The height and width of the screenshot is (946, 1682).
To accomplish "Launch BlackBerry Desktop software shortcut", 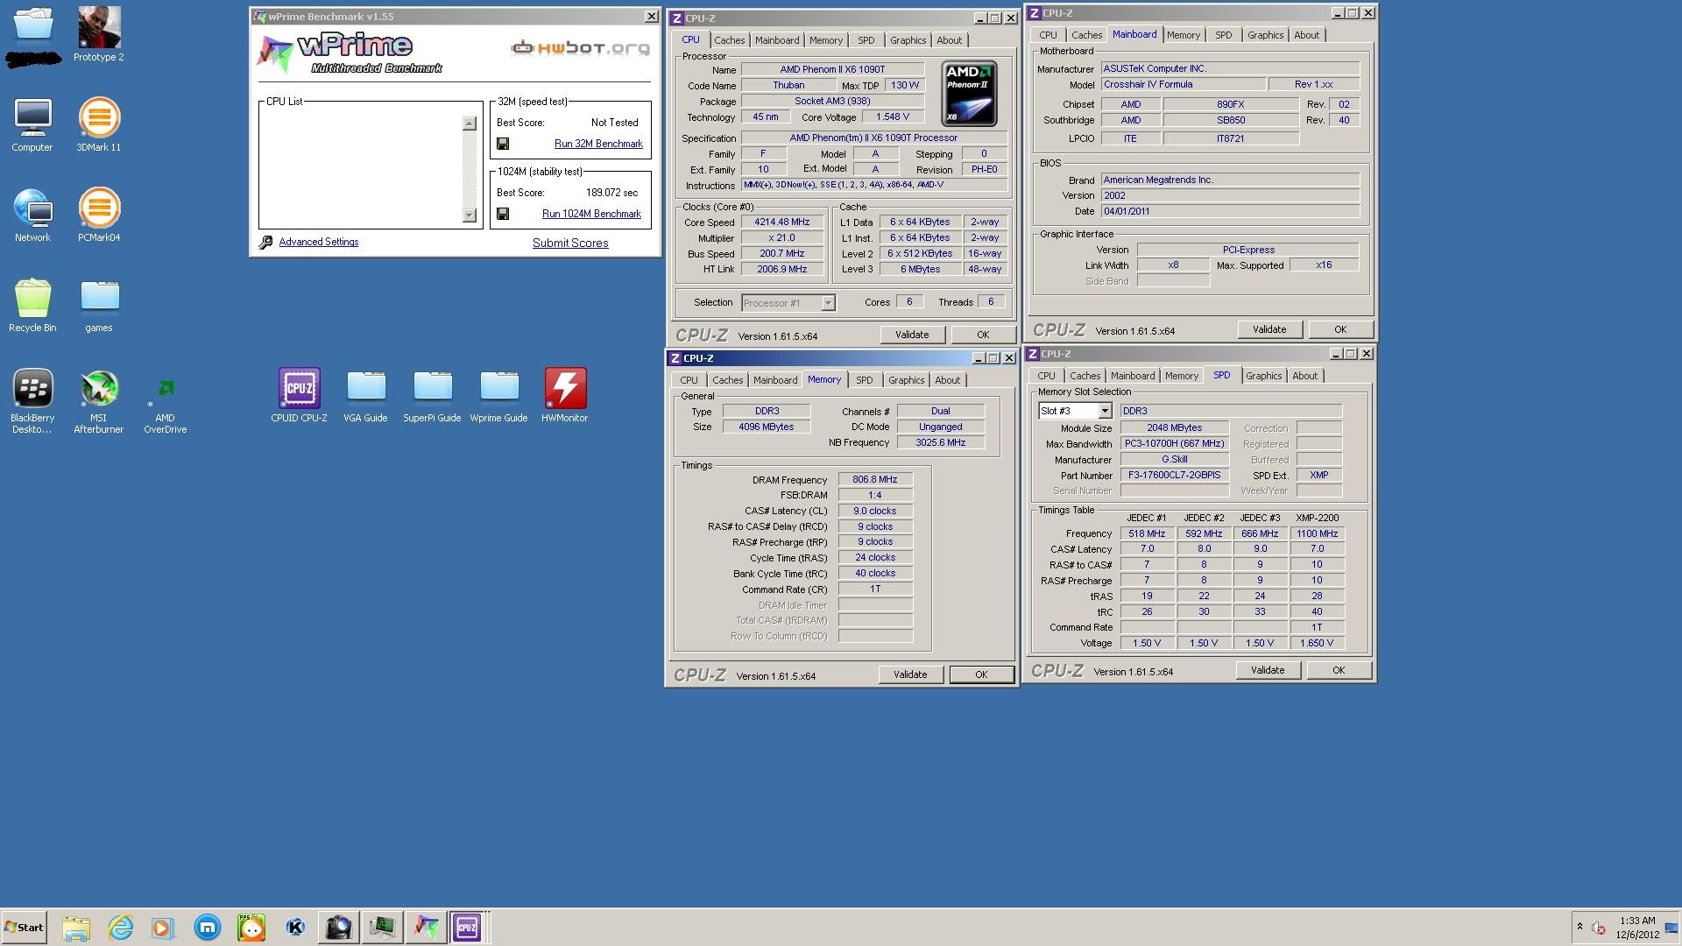I will (x=32, y=401).
